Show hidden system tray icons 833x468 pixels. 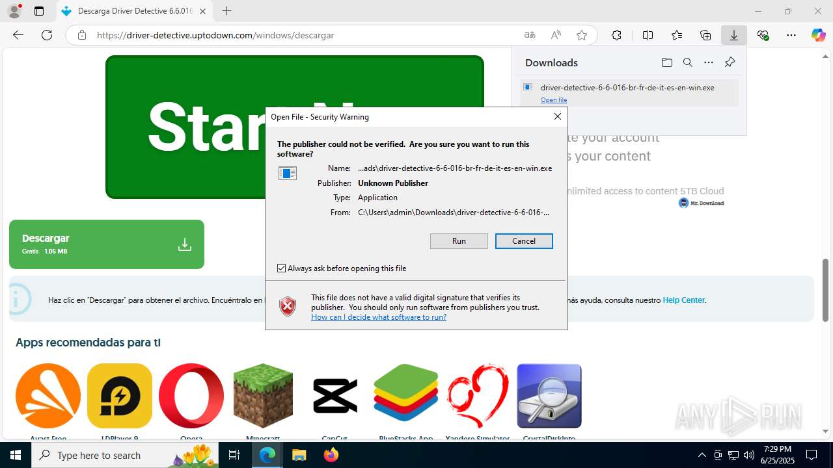(x=702, y=455)
